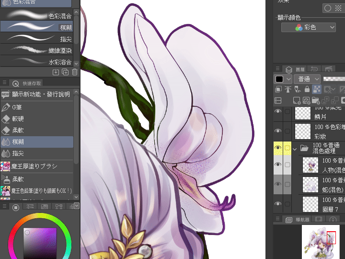
Task: Open the layer panel hamburger menu
Action: 277,69
